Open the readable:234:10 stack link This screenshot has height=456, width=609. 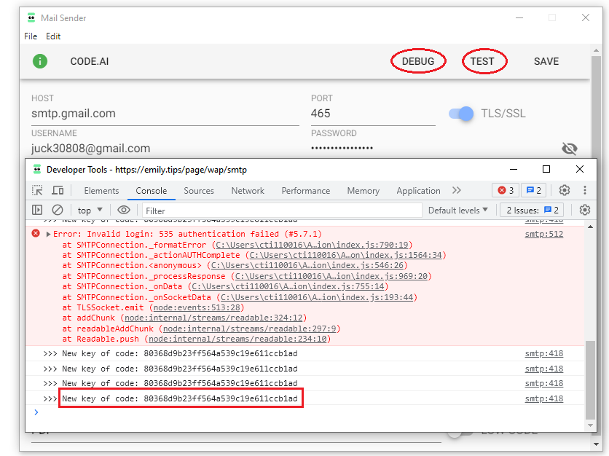tap(237, 339)
